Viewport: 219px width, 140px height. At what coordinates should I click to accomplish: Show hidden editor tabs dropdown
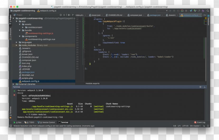(204, 15)
